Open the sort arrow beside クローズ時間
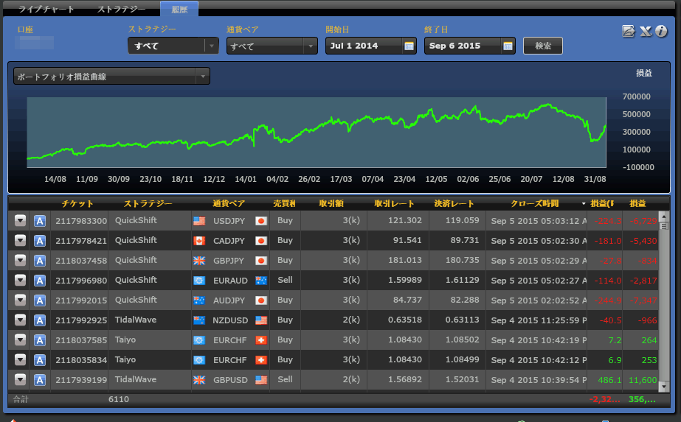 (x=584, y=204)
